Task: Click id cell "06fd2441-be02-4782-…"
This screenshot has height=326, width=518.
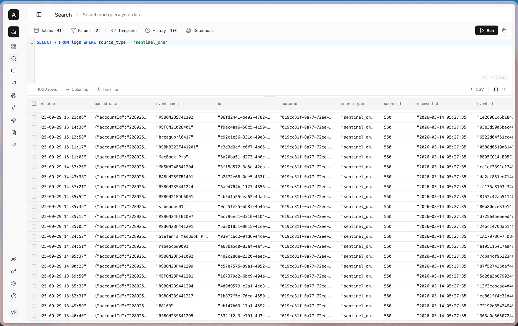Action: point(244,117)
